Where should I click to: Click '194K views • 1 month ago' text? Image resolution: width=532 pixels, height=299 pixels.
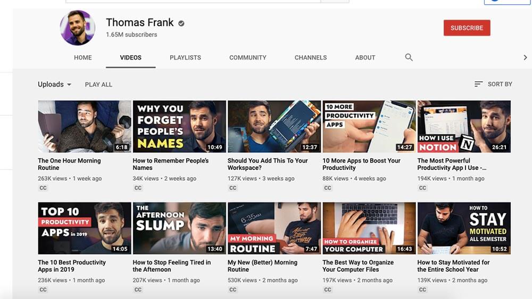click(x=451, y=178)
